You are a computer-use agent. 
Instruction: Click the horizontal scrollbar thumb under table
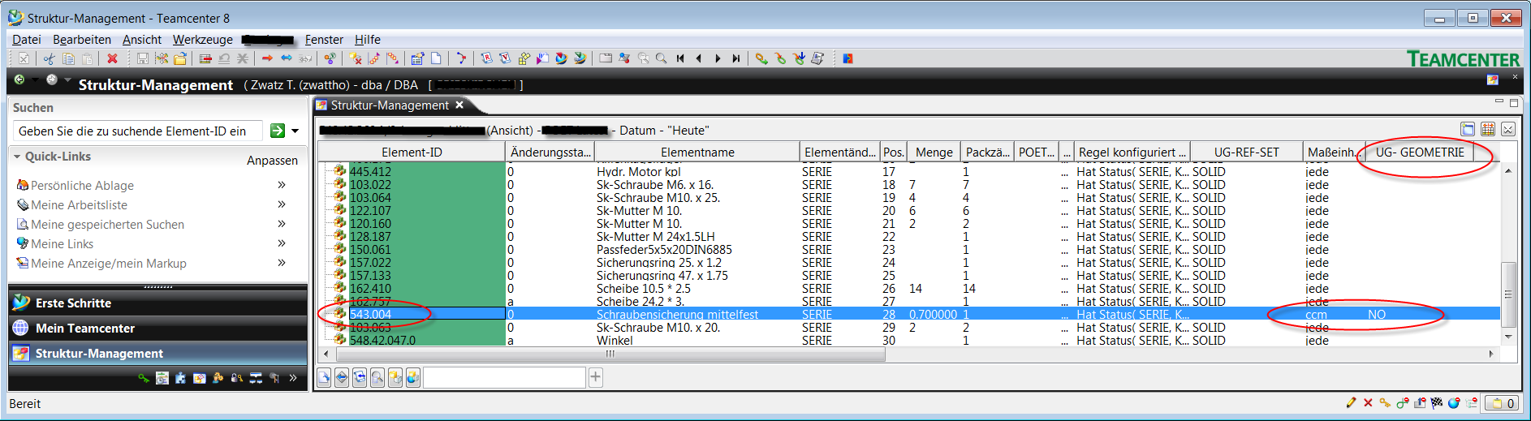610,354
